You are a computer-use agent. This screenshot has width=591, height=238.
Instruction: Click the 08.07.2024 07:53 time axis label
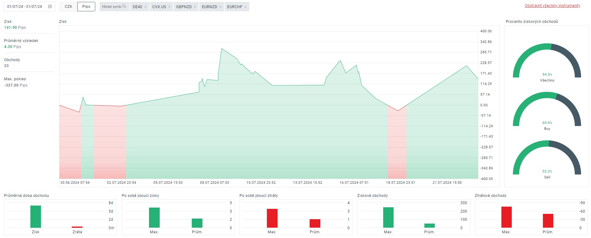[214, 182]
